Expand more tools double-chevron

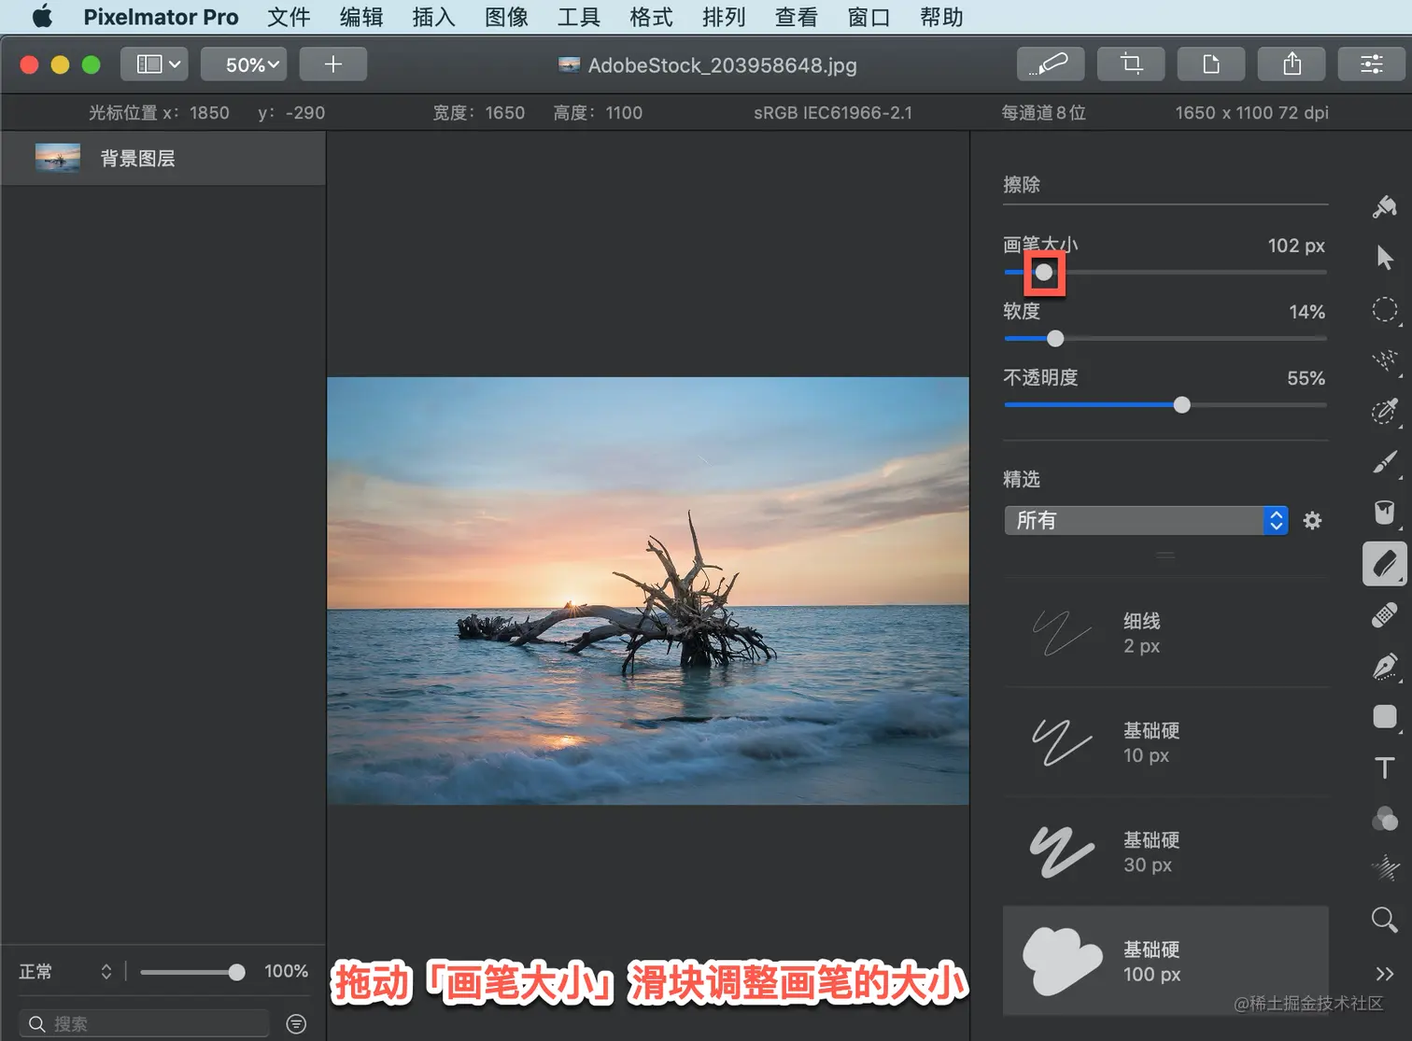click(x=1384, y=974)
